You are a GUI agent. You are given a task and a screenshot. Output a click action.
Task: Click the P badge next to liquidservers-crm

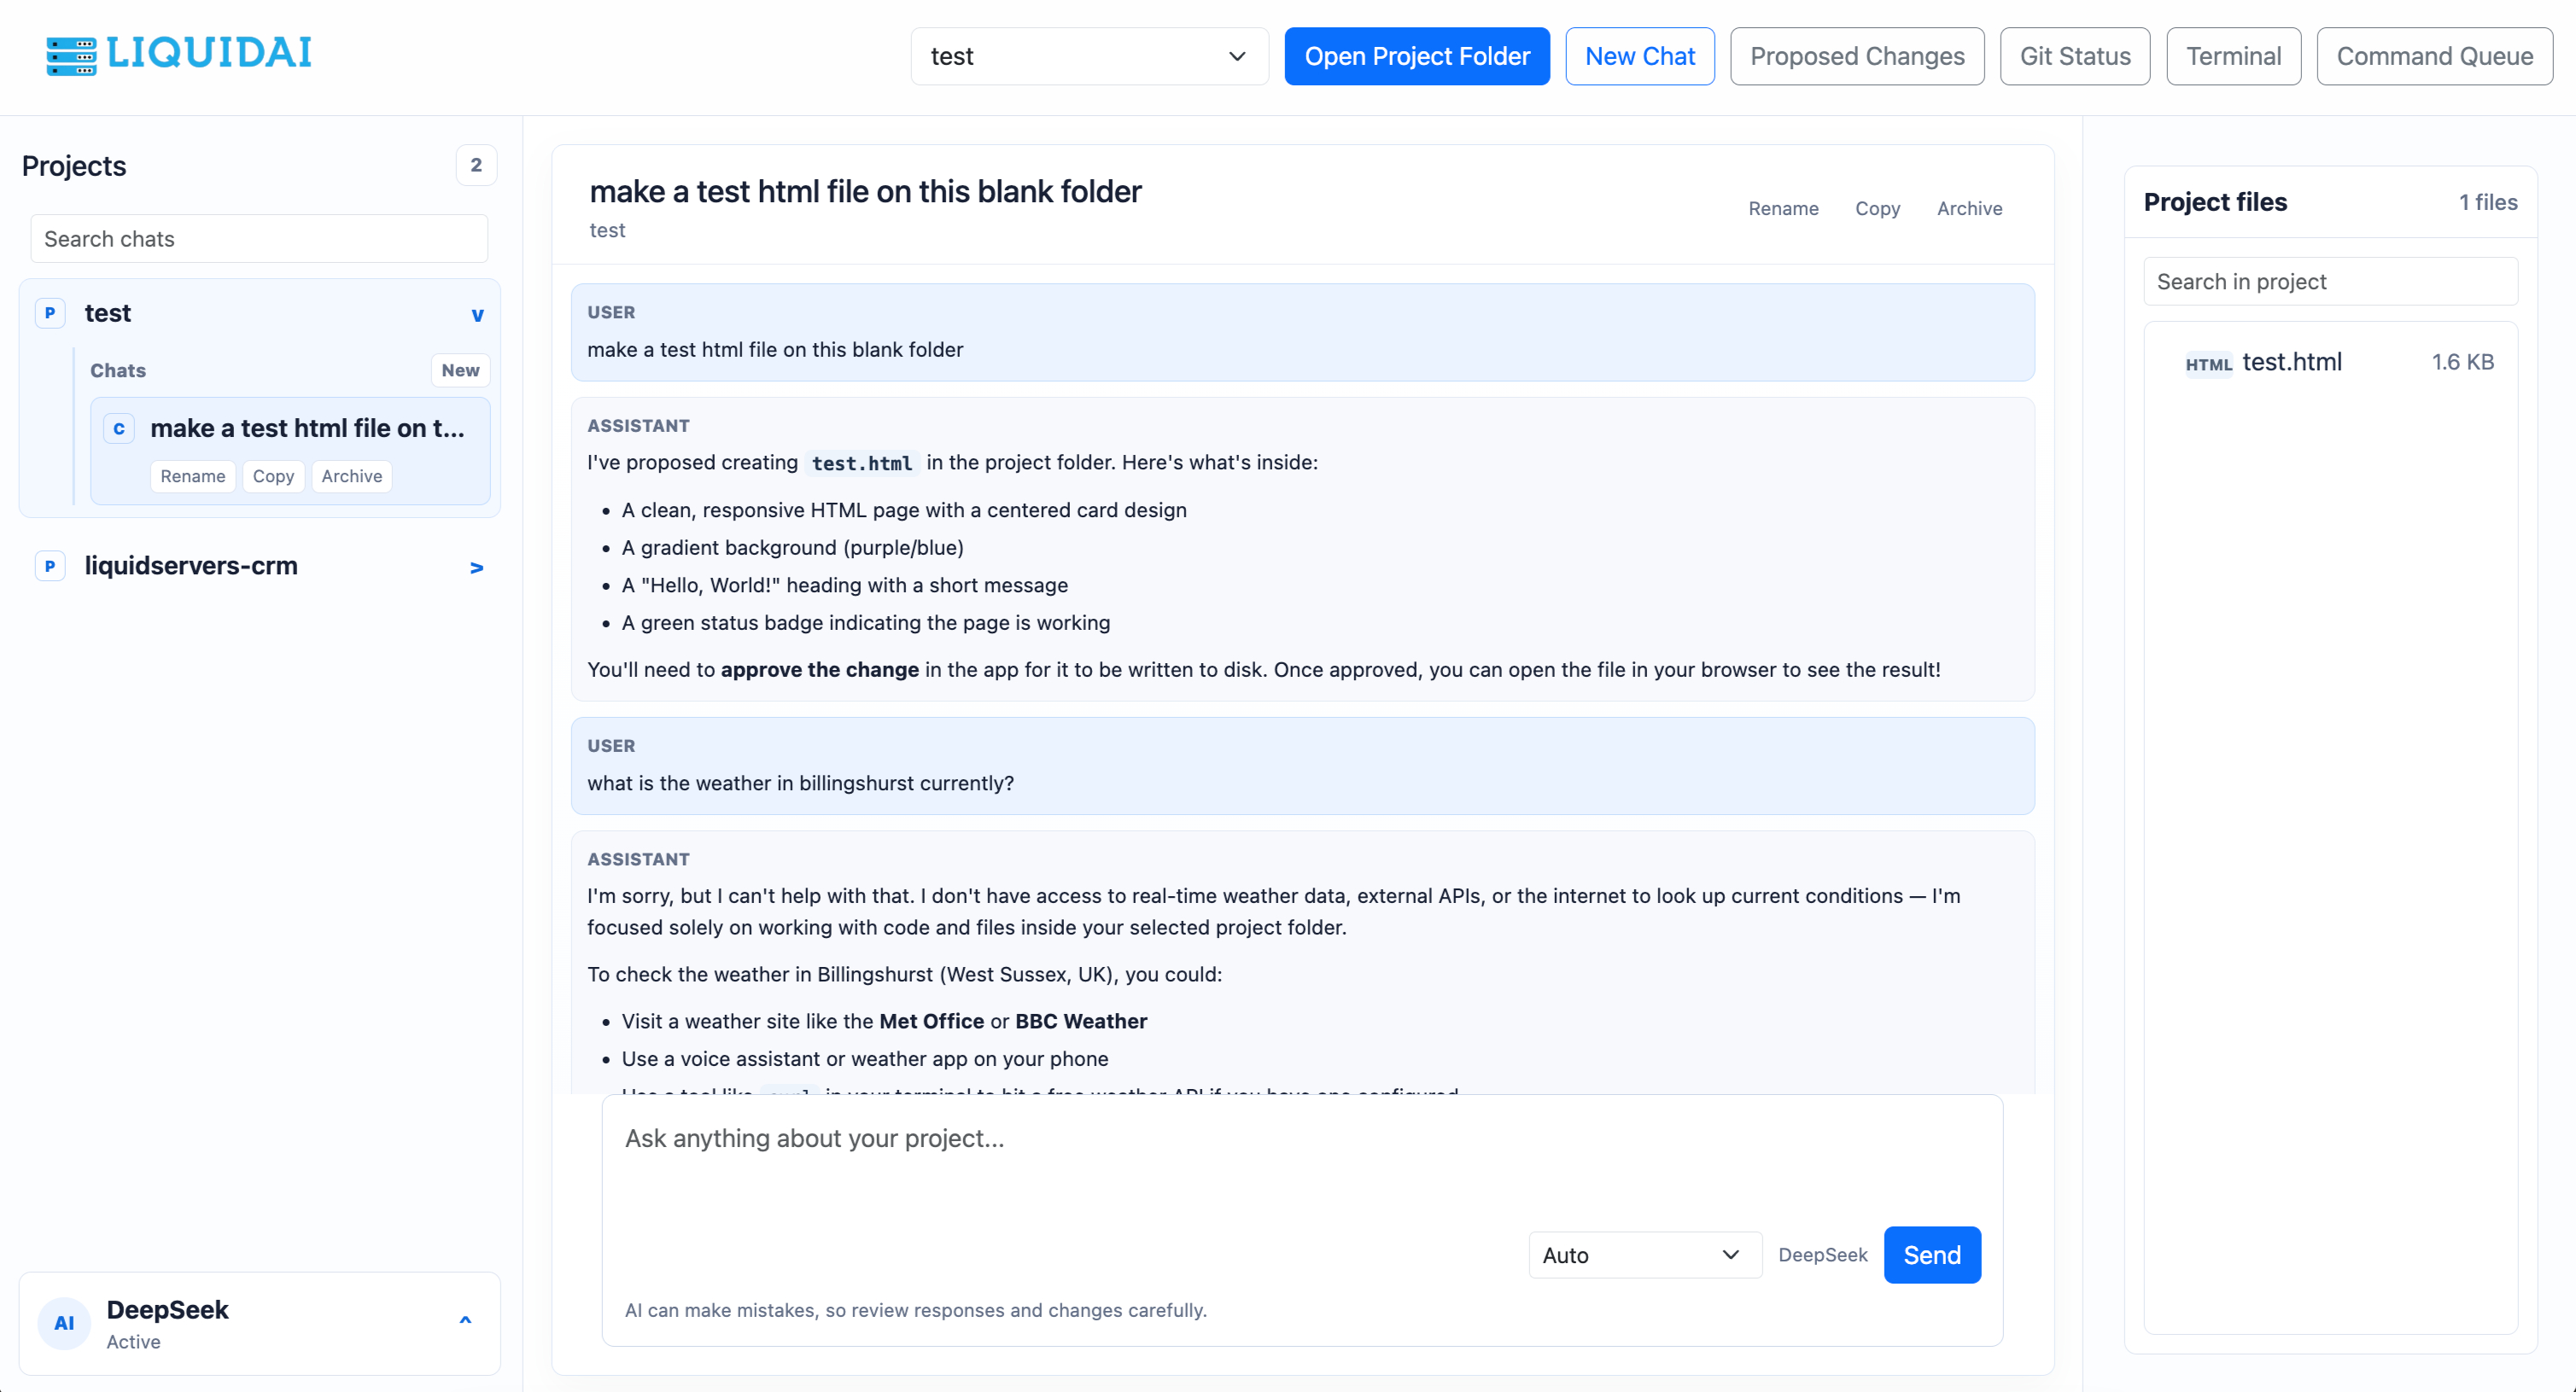pyautogui.click(x=50, y=566)
